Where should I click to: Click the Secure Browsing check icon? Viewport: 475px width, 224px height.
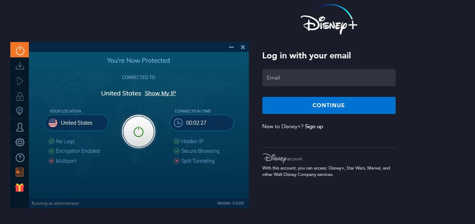177,151
